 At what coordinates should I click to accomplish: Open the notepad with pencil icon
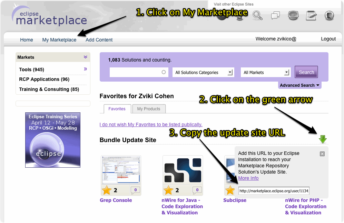311,16
